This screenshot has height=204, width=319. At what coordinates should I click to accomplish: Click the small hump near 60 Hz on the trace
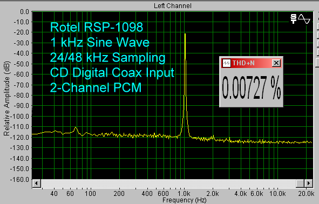click(76, 128)
